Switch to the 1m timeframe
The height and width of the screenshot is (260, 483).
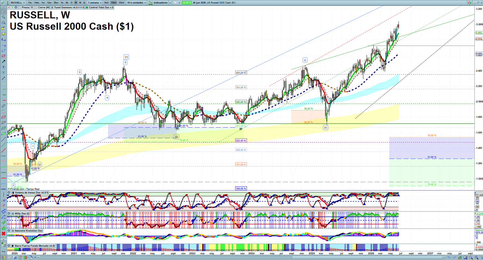click(x=43, y=3)
